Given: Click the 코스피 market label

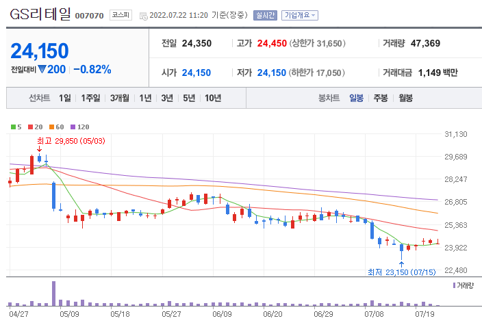Looking at the screenshot, I should [120, 15].
